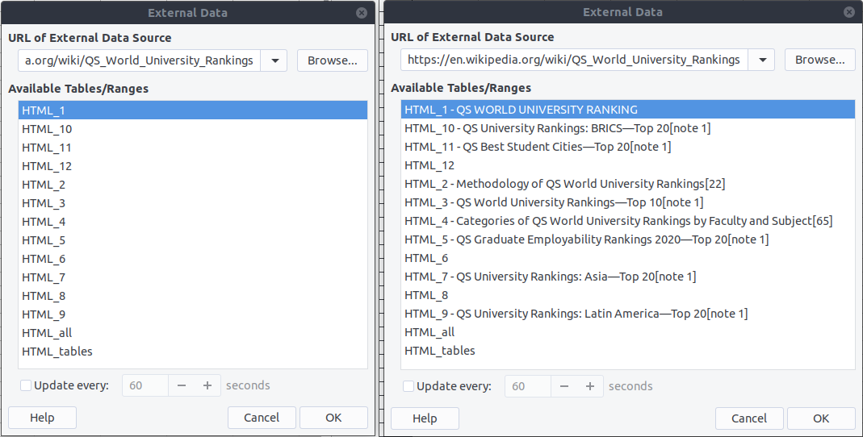This screenshot has width=863, height=437.
Task: Open URL dropdown in left External Data dialog
Action: [x=274, y=60]
